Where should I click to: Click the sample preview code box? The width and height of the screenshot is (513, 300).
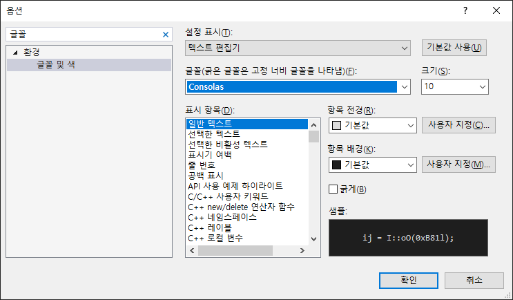(408, 238)
